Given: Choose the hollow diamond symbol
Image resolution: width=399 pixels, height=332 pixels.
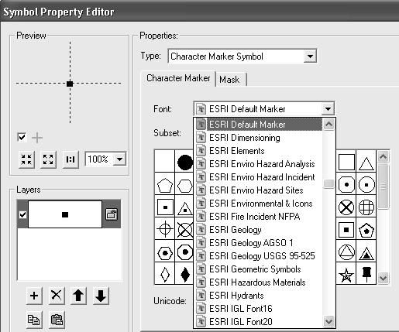Looking at the screenshot, I should coord(165,274).
